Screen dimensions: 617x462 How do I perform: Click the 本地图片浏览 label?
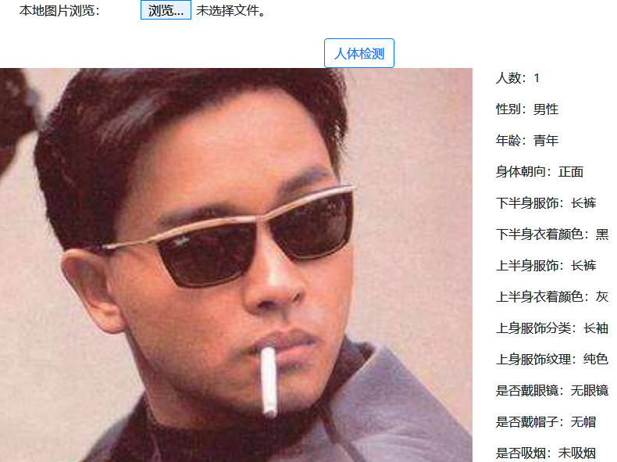pos(59,11)
